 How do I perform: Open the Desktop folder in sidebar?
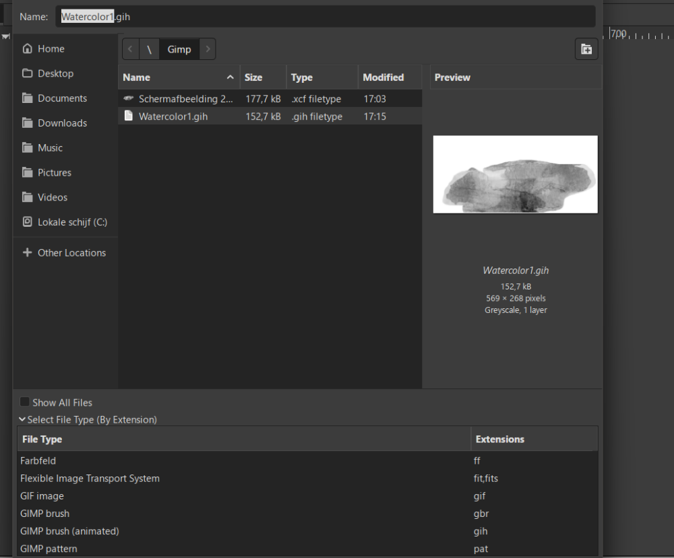(55, 73)
